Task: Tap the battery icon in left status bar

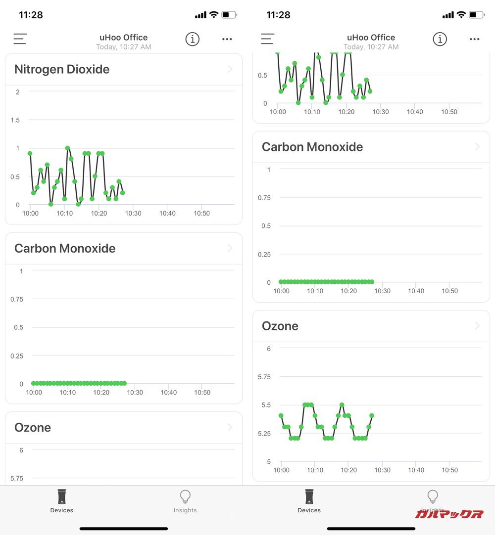Action: pyautogui.click(x=229, y=15)
